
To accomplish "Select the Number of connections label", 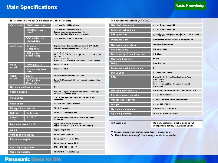I will pos(130,45).
